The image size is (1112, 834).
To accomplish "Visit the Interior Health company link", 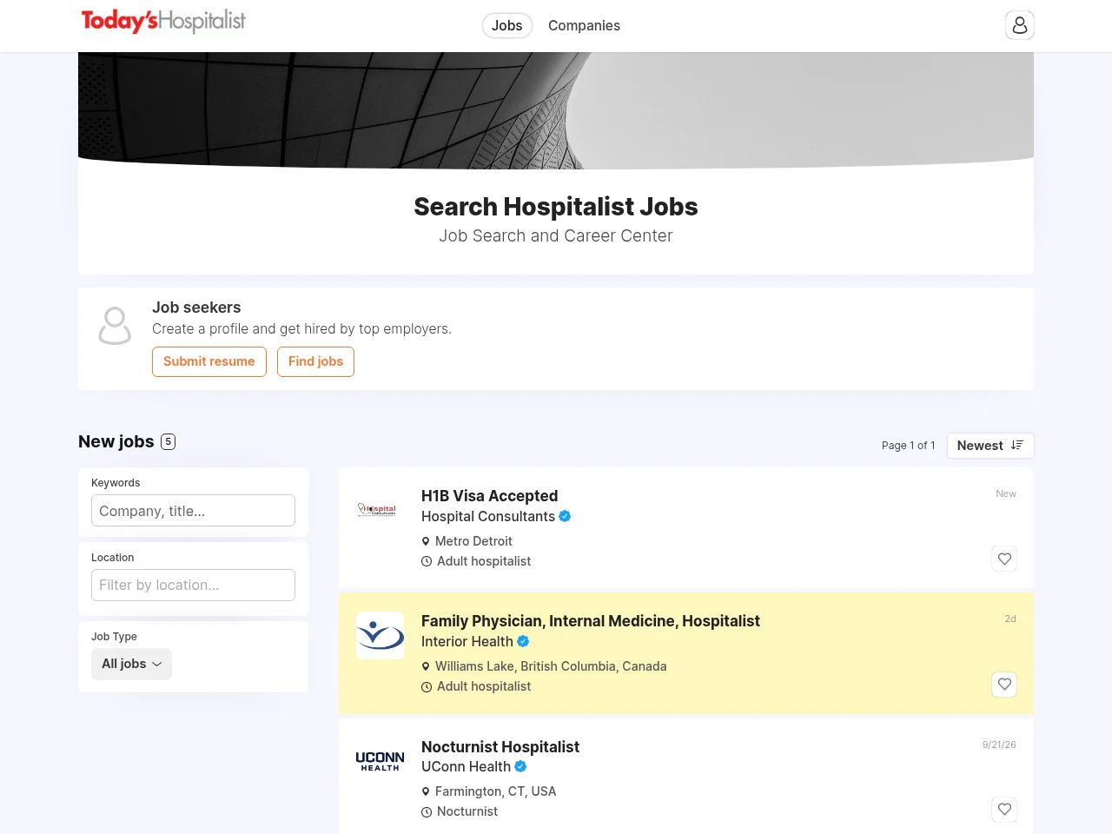I will pos(467,641).
